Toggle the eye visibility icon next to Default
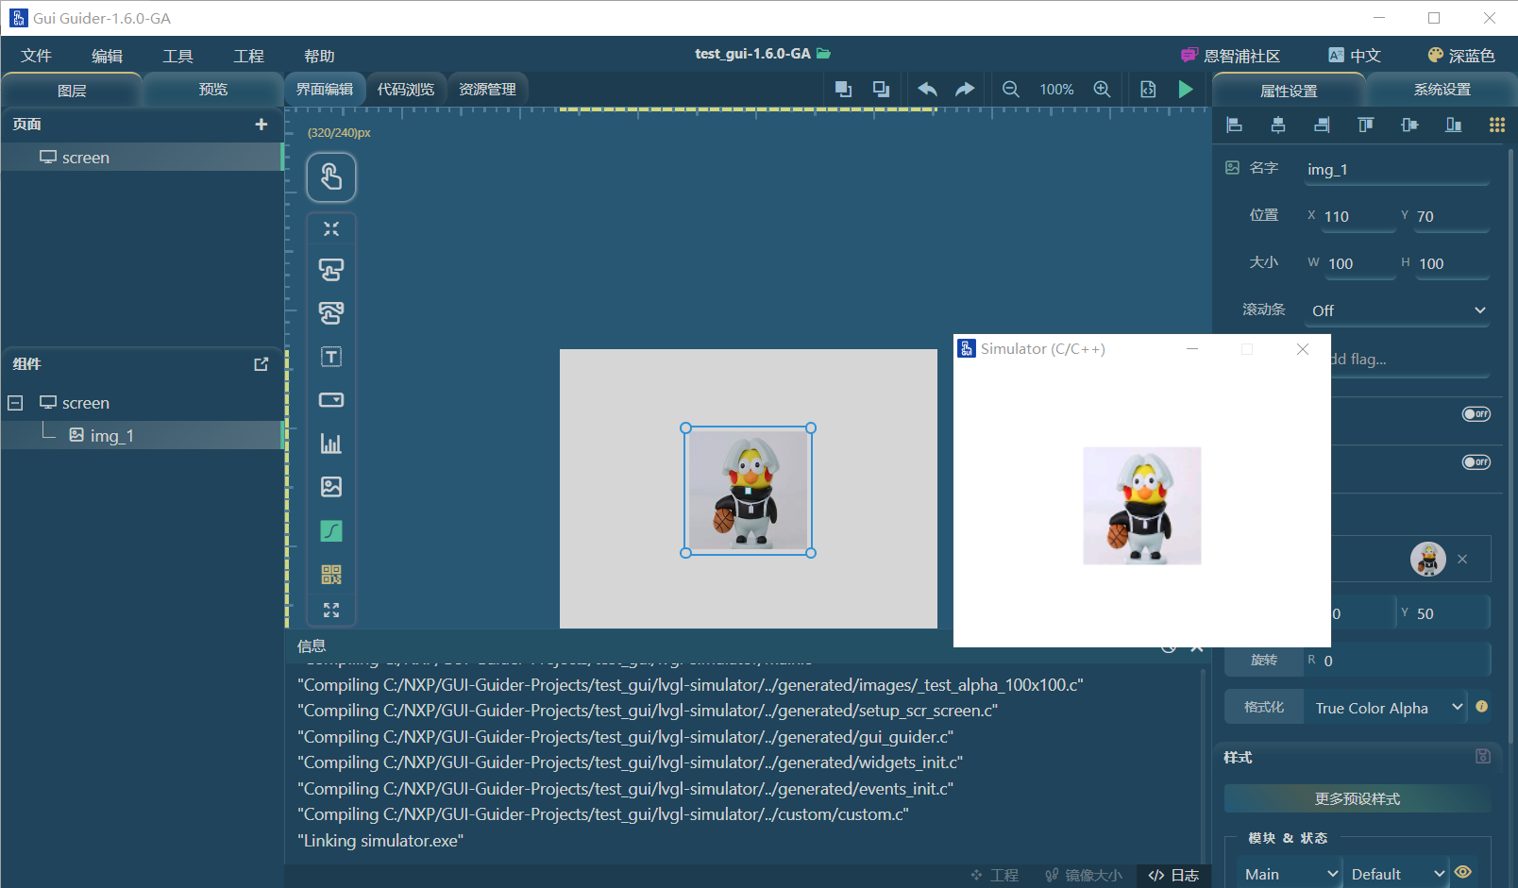Image resolution: width=1518 pixels, height=888 pixels. tap(1463, 872)
